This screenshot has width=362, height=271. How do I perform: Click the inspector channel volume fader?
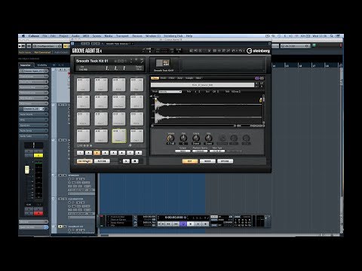click(26, 169)
